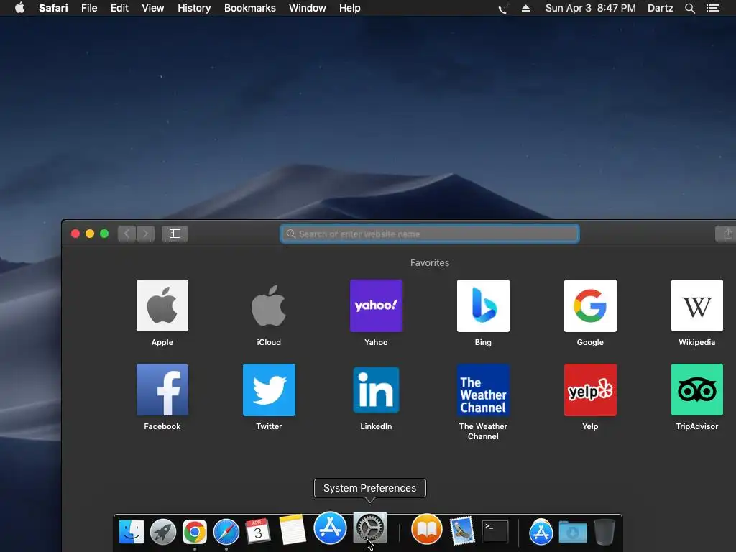Open the Wikipedia favorite tile
Viewport: 736px width, 552px height.
tap(697, 305)
